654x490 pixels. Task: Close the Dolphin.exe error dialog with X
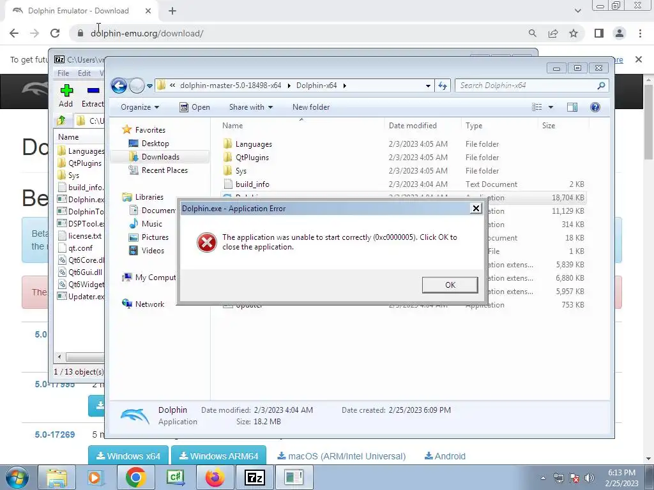pyautogui.click(x=476, y=209)
